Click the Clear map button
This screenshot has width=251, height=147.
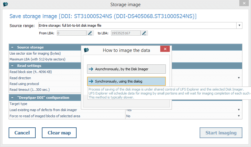pyautogui.click(x=59, y=133)
